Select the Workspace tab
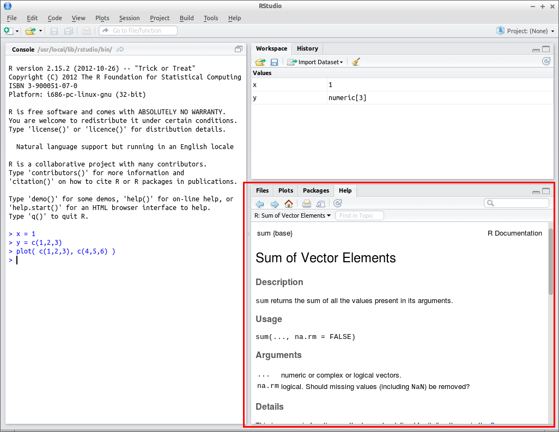This screenshot has width=559, height=432. click(x=272, y=48)
